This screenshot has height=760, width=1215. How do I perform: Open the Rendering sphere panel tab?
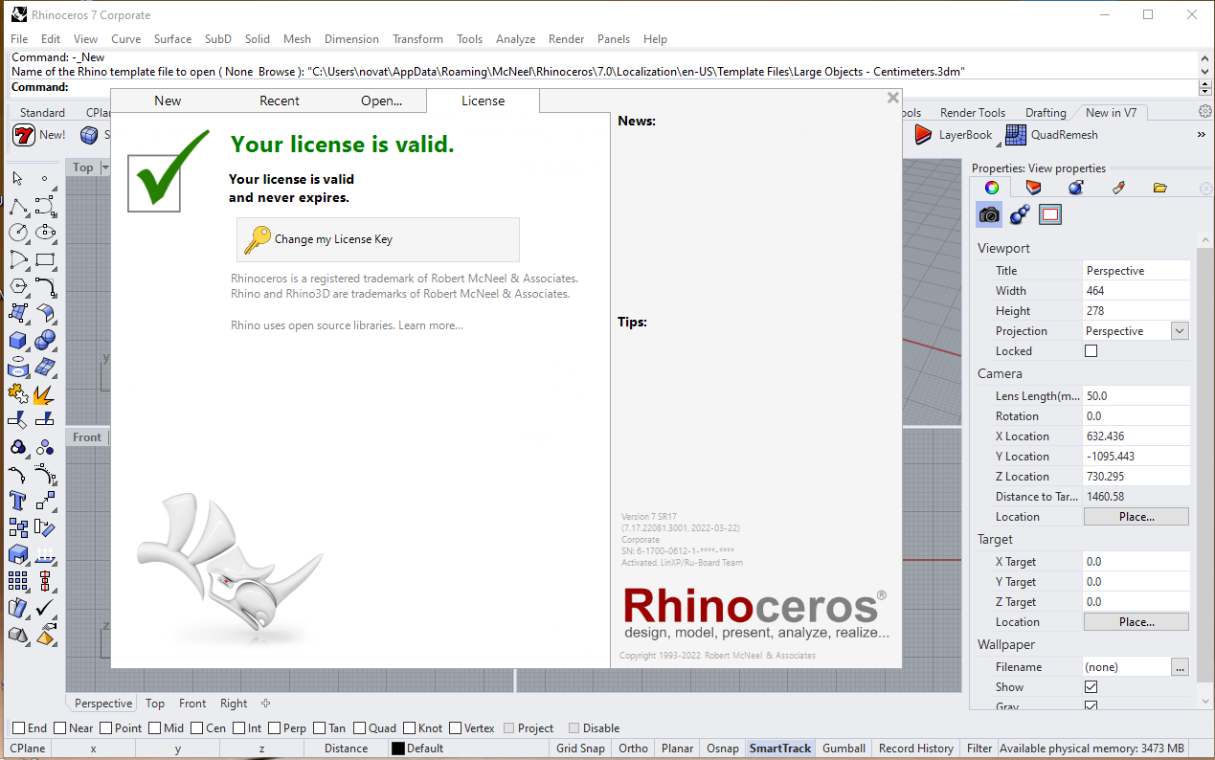pyautogui.click(x=1076, y=188)
